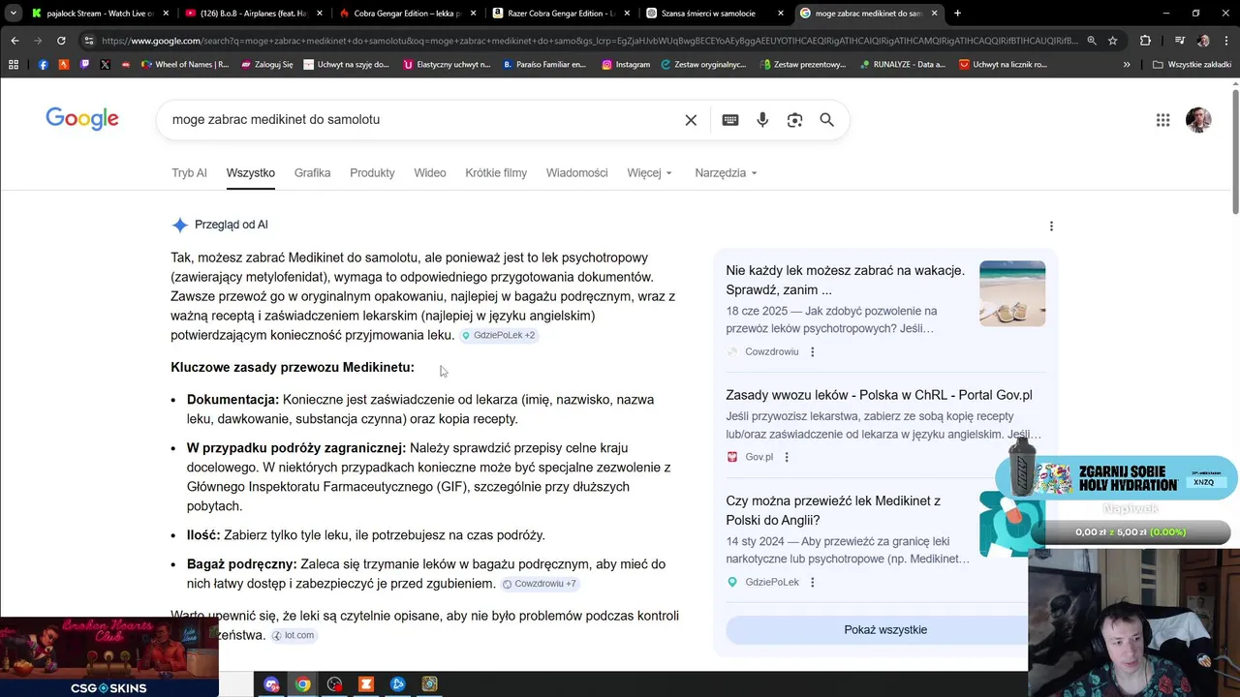Open options for the Cowzdrowiu source
The image size is (1240, 697).
click(812, 351)
